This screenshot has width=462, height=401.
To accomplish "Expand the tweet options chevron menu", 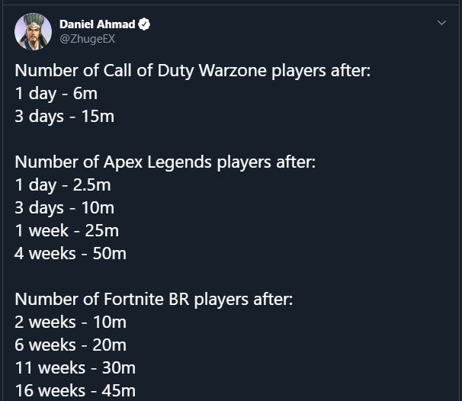I will [x=441, y=24].
